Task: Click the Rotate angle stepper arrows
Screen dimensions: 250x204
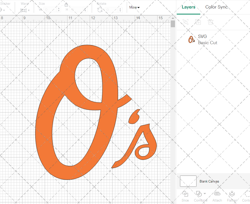Action: (x=120, y=10)
